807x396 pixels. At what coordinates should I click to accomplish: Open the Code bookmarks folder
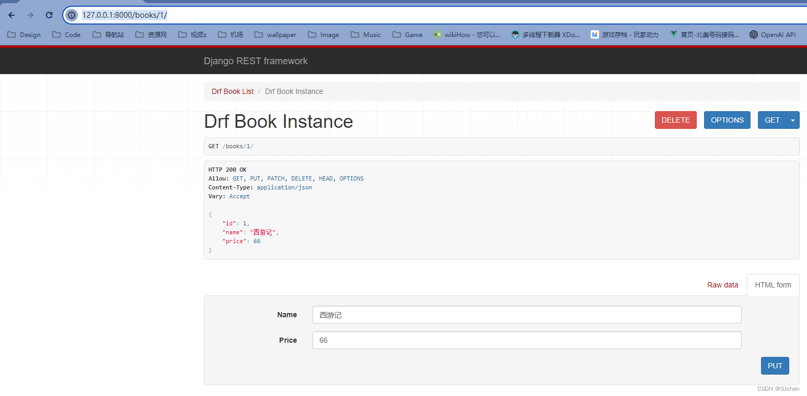click(x=66, y=34)
